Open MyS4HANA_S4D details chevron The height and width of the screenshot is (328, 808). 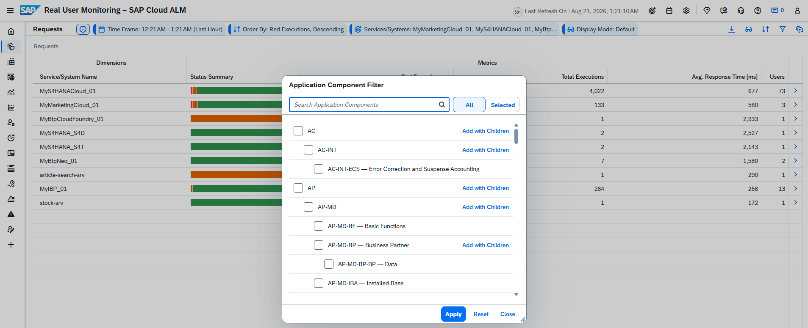tap(796, 132)
